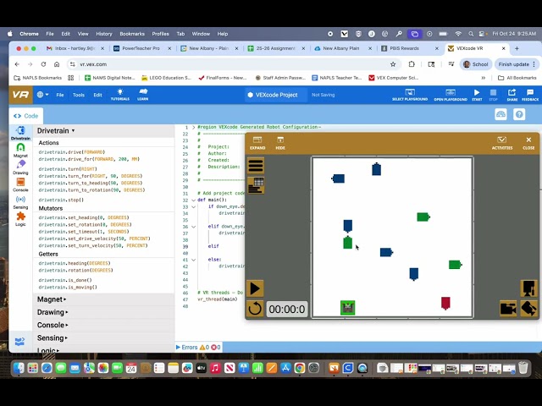Expand the Drawing command section
Screen dimensions: 542x406
coord(53,312)
